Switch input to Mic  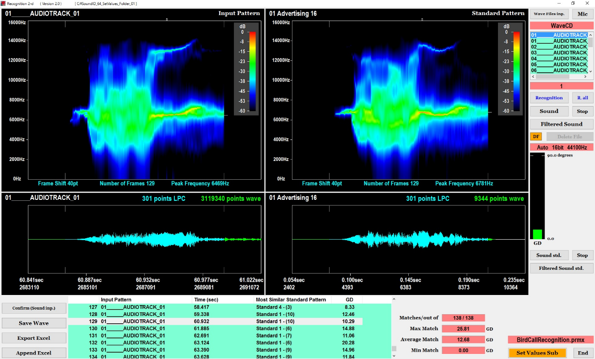point(582,14)
